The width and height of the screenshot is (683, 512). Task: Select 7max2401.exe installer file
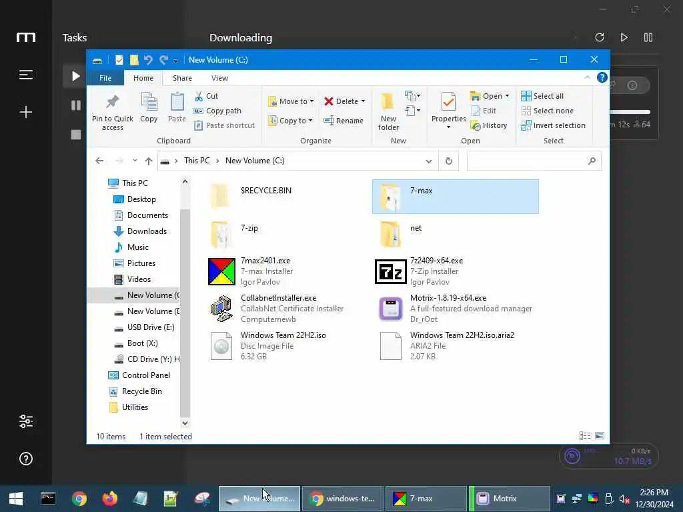287,271
